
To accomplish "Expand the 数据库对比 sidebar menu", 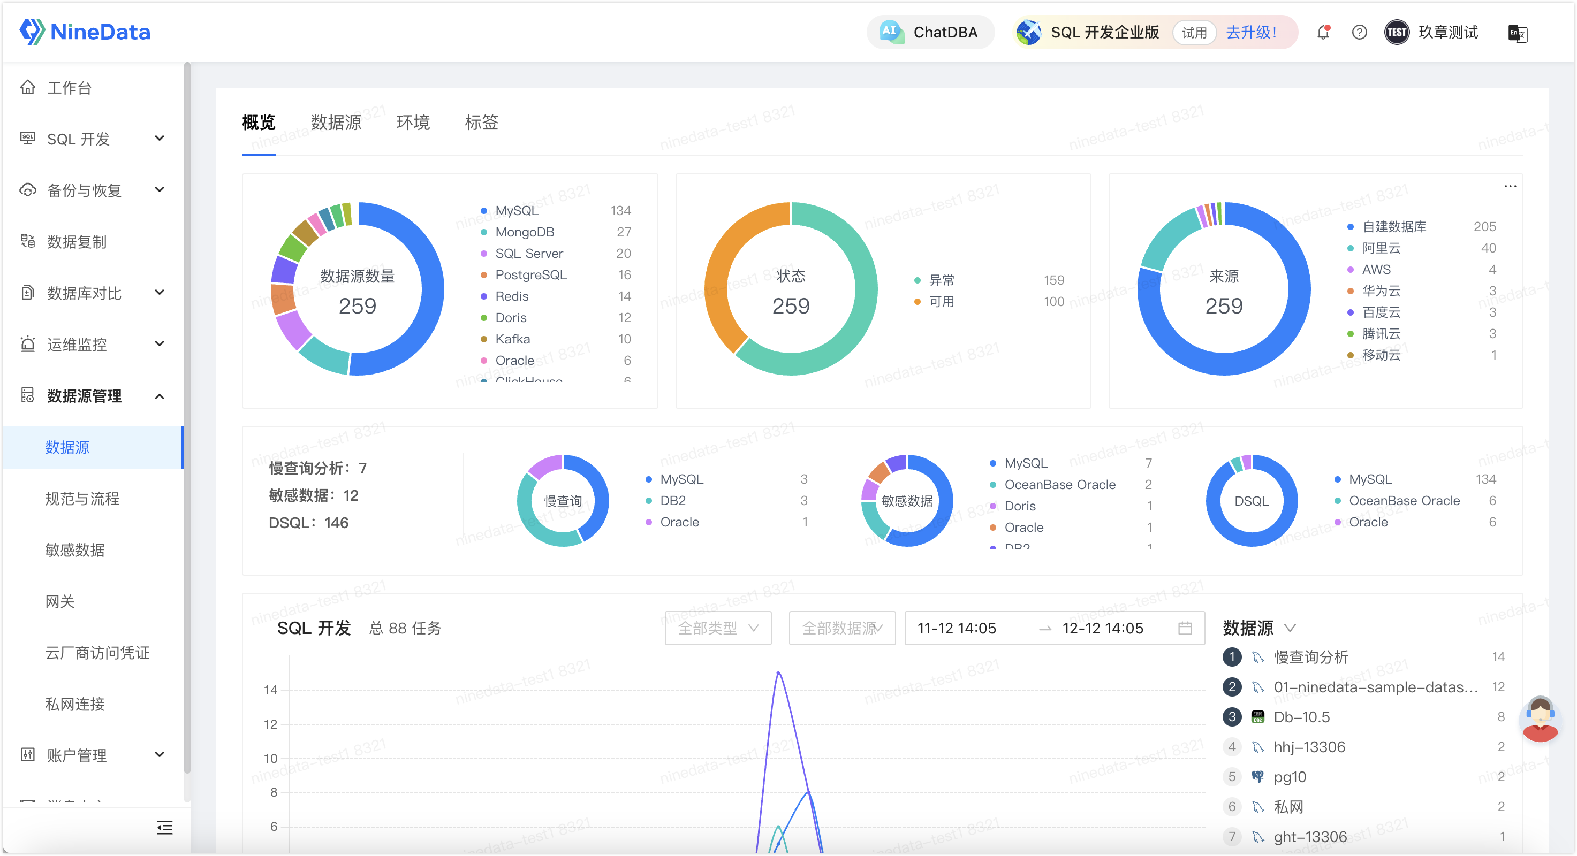I will pyautogui.click(x=93, y=293).
